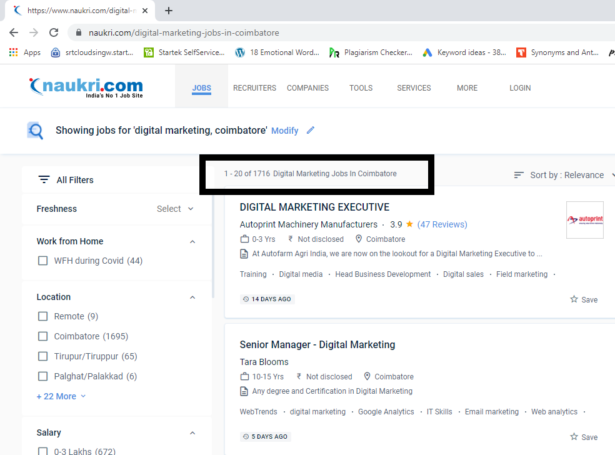615x455 pixels.
Task: Click the 5 DAYS AGO tag
Action: coord(266,437)
